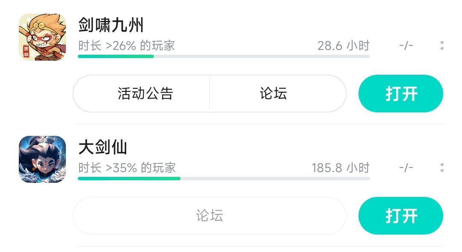This screenshot has height=252, width=462.
Task: Open the 论坛 tab for 剑啸九州
Action: (x=273, y=94)
